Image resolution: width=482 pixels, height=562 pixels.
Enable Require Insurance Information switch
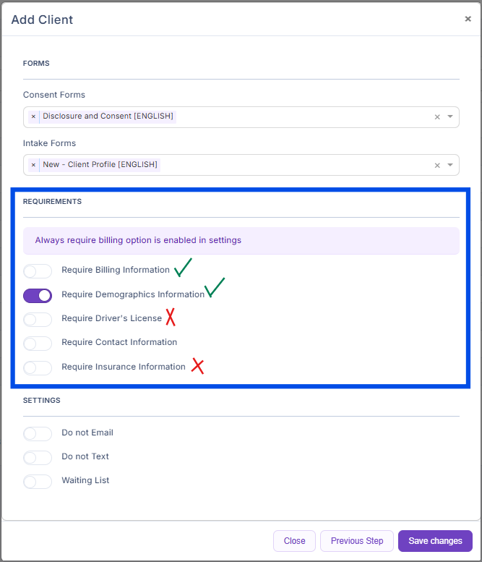[x=38, y=367]
